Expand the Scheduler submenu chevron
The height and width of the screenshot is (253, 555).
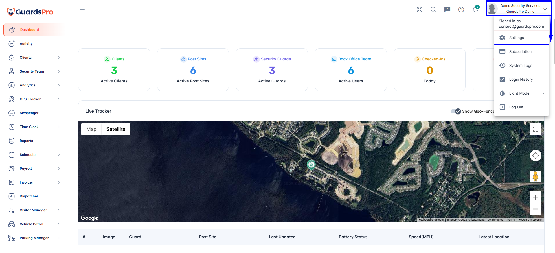[59, 155]
